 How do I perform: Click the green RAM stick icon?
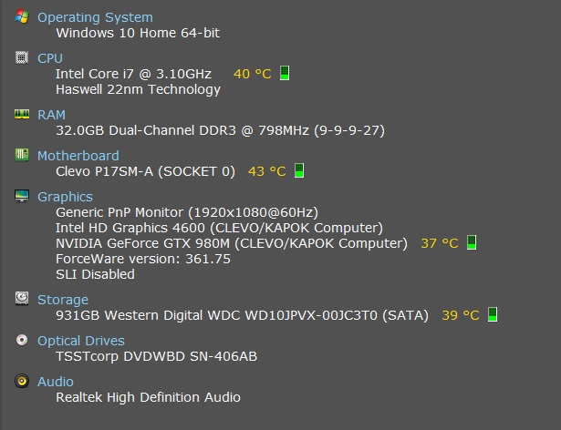[x=22, y=114]
